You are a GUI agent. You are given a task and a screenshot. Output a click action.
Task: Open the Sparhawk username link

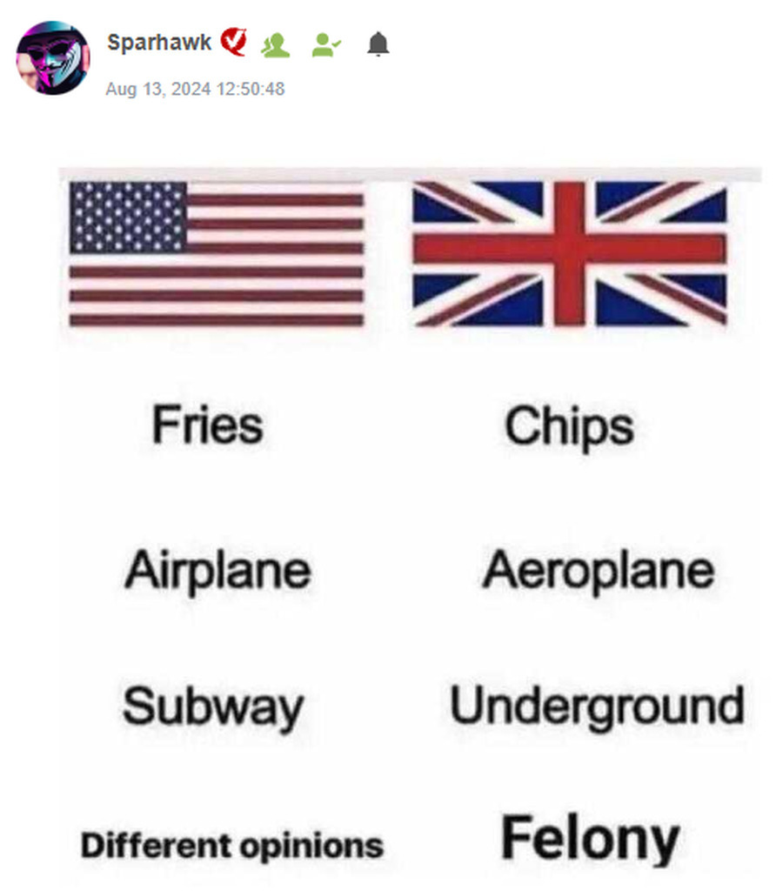pyautogui.click(x=159, y=42)
